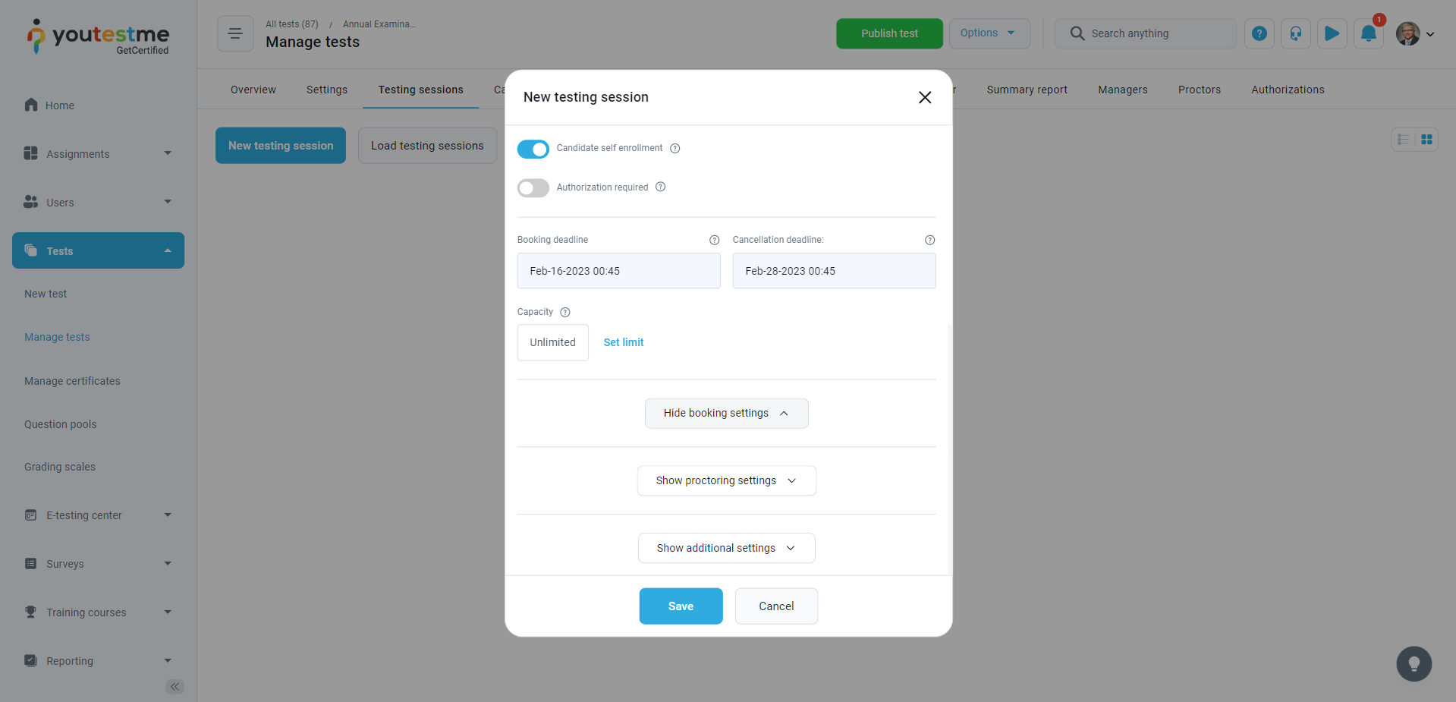The image size is (1456, 702).
Task: Click the notification bell icon
Action: (x=1368, y=33)
